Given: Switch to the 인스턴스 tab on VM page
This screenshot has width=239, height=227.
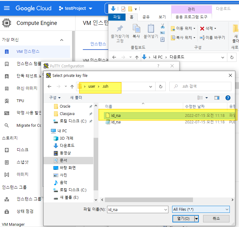Looking at the screenshot, I should tap(98, 44).
